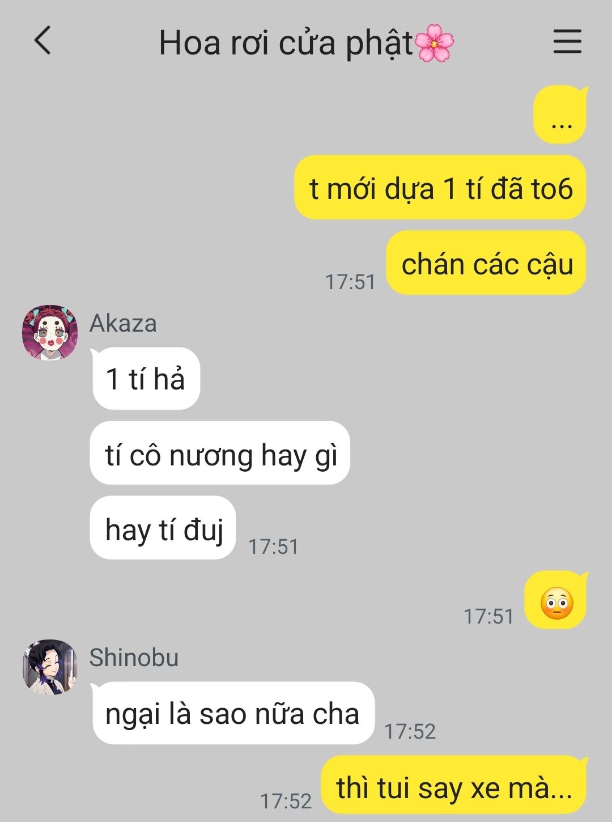Viewport: 612px width, 822px height.
Task: Click the Akaza sender name
Action: point(123,323)
